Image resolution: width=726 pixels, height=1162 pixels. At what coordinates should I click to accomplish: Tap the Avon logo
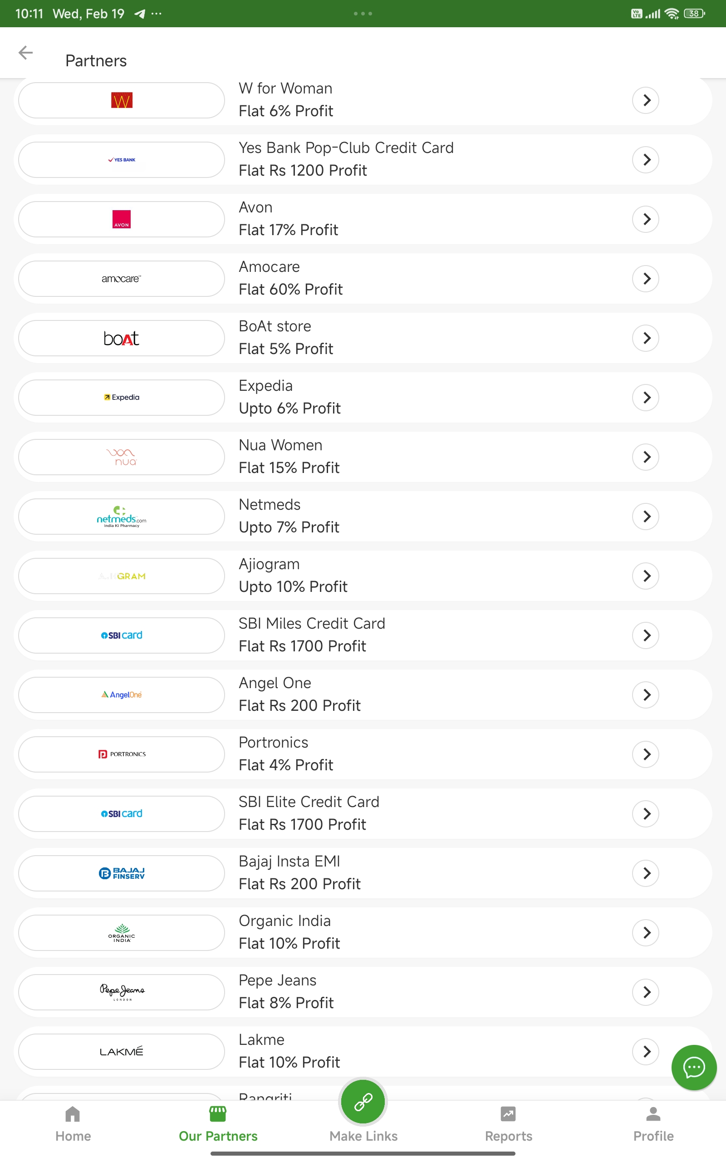122,219
